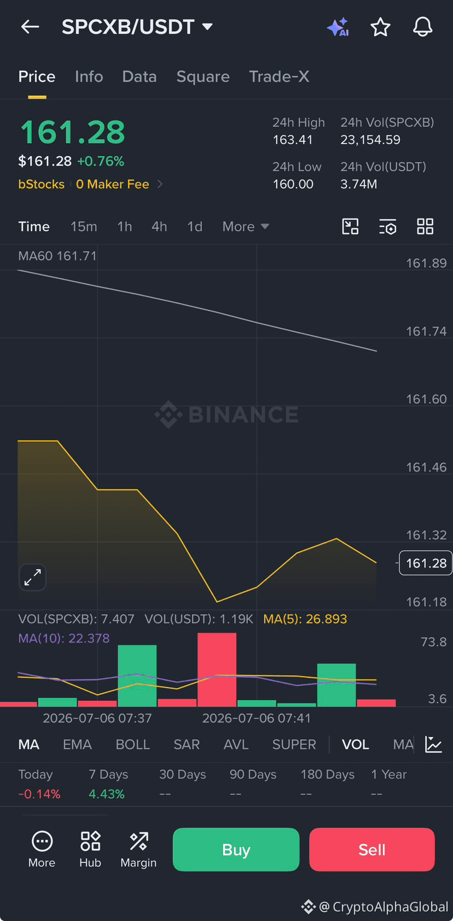Switch to the Price tab

(x=37, y=77)
